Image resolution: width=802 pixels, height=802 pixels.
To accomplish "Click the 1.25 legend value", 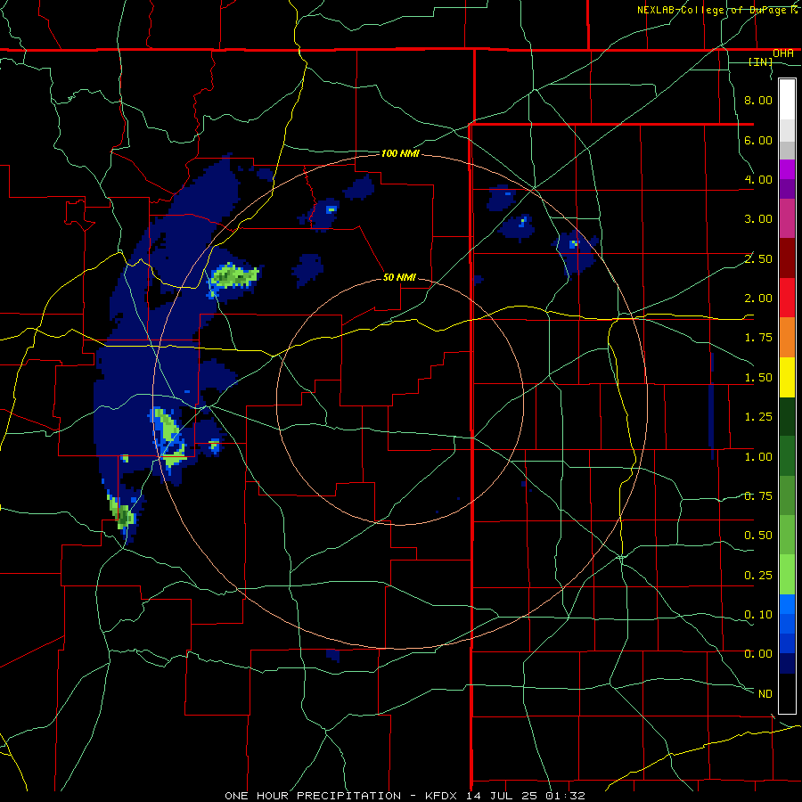I will click(758, 417).
